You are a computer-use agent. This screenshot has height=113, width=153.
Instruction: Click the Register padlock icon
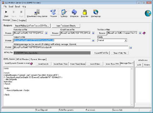click(x=85, y=12)
